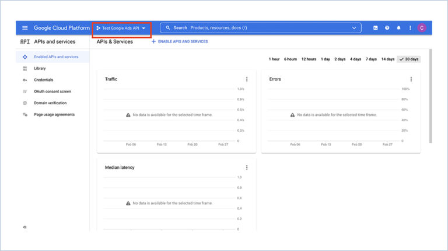Click the API logo in the sidebar header

point(25,42)
